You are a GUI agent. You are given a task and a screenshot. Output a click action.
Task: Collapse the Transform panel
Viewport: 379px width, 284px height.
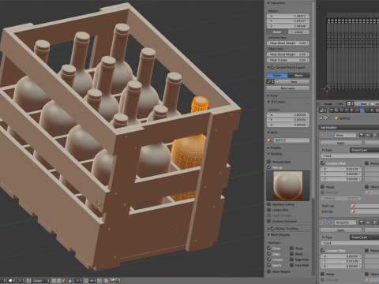[268, 3]
